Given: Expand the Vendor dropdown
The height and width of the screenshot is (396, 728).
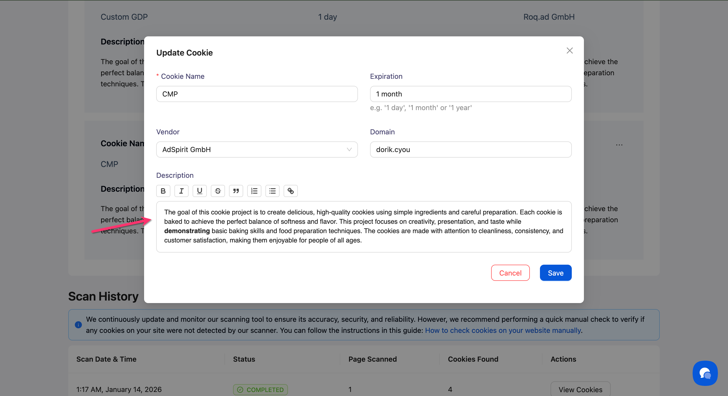Looking at the screenshot, I should 349,150.
